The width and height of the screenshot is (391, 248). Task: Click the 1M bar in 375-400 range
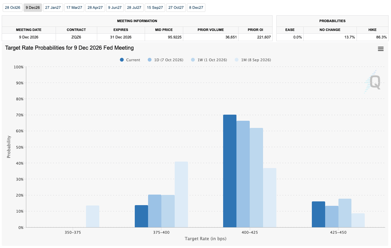(181, 195)
